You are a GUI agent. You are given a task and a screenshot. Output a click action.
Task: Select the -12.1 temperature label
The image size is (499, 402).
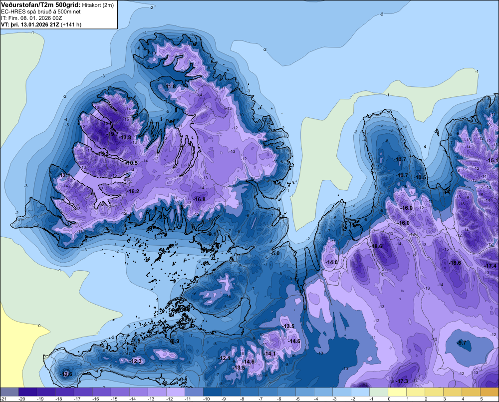click(225, 358)
